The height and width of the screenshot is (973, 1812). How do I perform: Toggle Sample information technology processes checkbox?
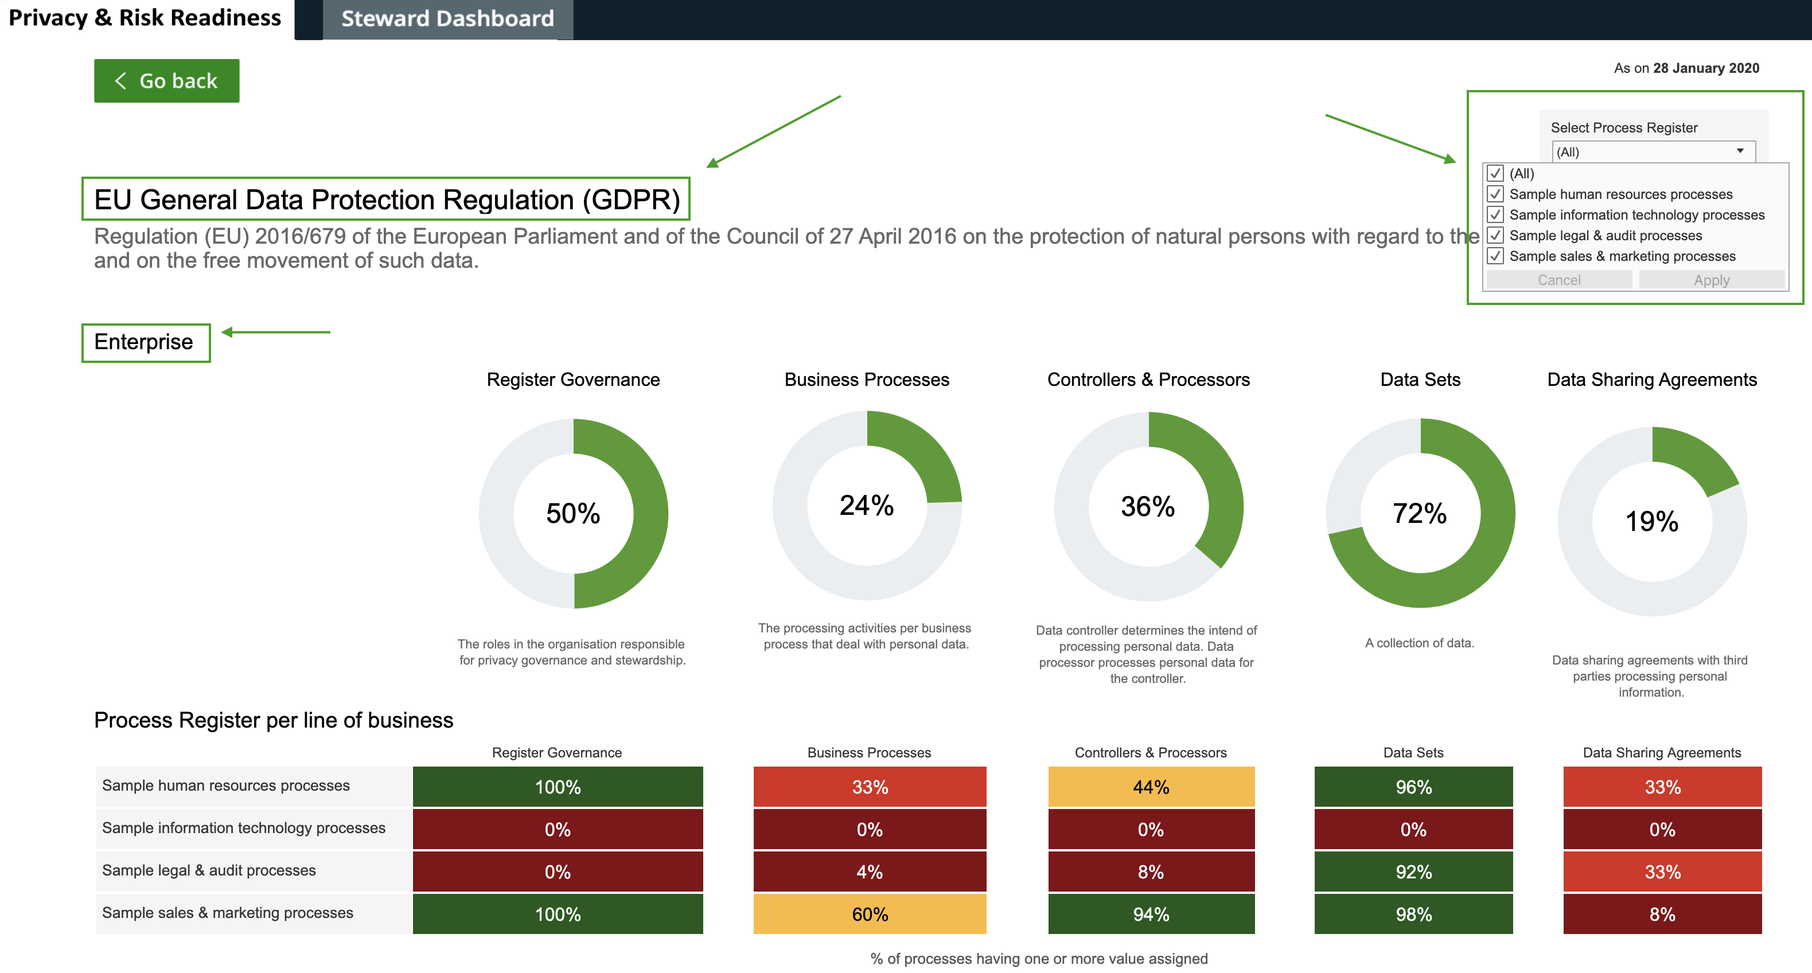[1495, 214]
